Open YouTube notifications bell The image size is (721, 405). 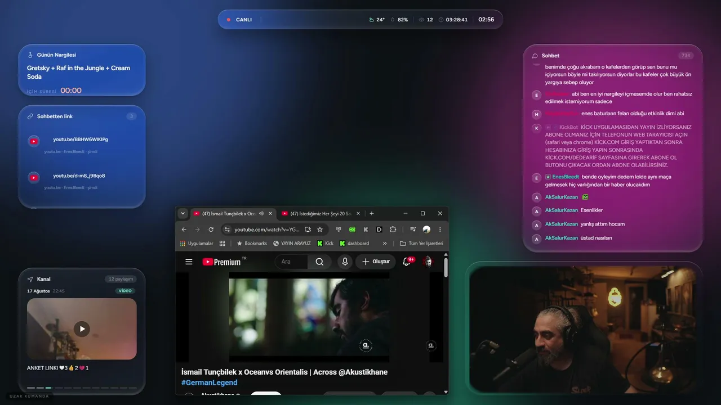pyautogui.click(x=407, y=262)
